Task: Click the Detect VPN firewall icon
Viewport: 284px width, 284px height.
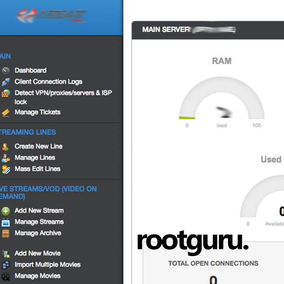Action: click(6, 93)
